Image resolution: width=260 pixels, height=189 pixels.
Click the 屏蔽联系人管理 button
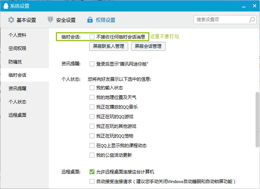point(109,46)
